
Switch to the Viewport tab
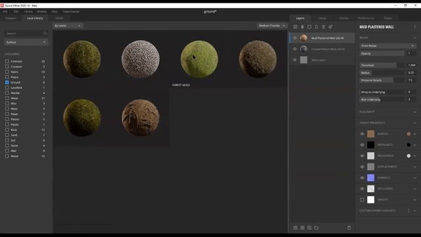coord(11,18)
